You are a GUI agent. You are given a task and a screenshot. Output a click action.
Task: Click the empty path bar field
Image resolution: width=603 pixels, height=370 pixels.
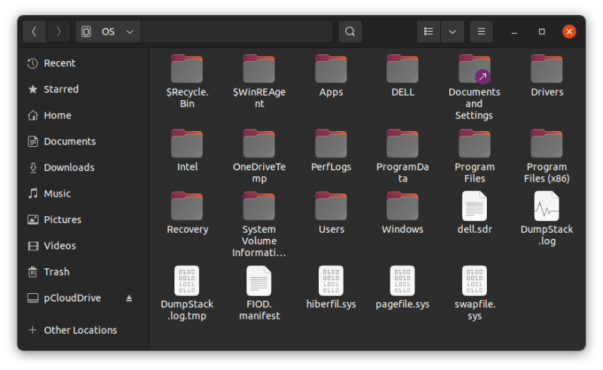click(237, 32)
